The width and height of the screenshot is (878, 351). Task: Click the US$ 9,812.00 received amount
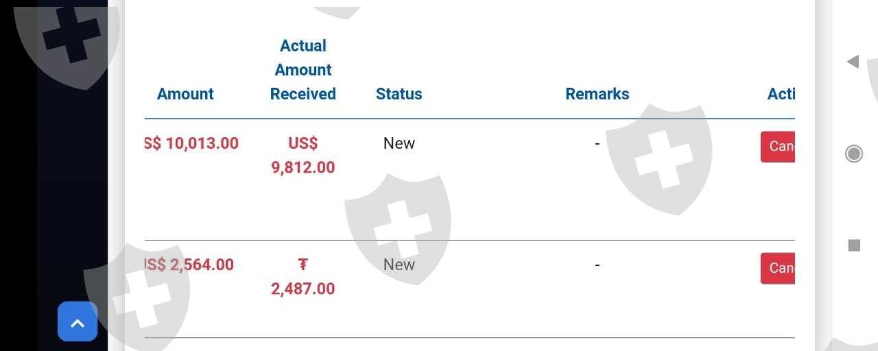(x=303, y=156)
